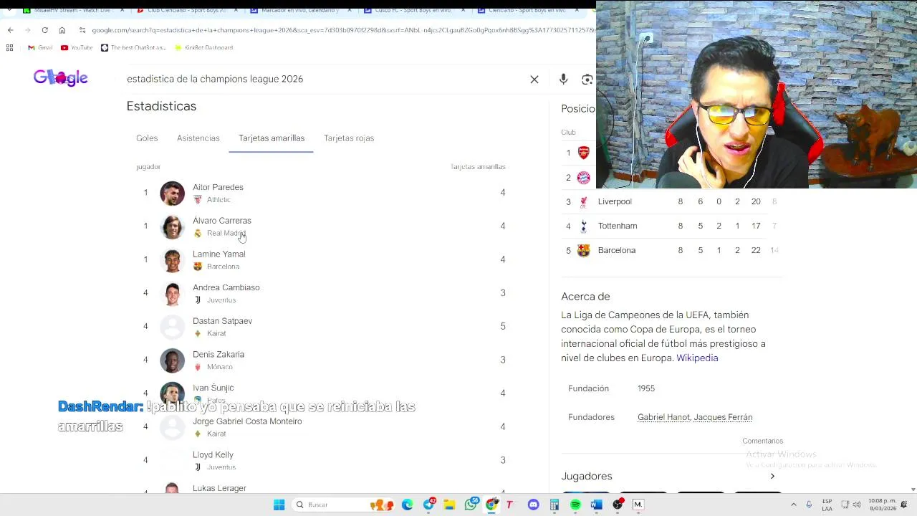Open volume control in system tray
This screenshot has width=917, height=516.
click(857, 505)
